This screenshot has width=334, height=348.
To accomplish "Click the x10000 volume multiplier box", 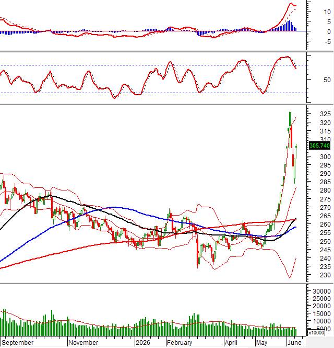I will (x=316, y=332).
